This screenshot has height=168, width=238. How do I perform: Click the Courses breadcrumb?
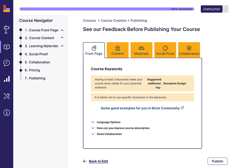point(89,20)
